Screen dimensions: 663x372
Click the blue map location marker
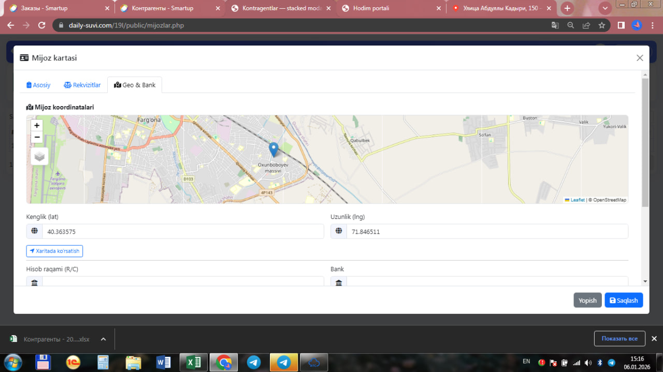point(273,149)
